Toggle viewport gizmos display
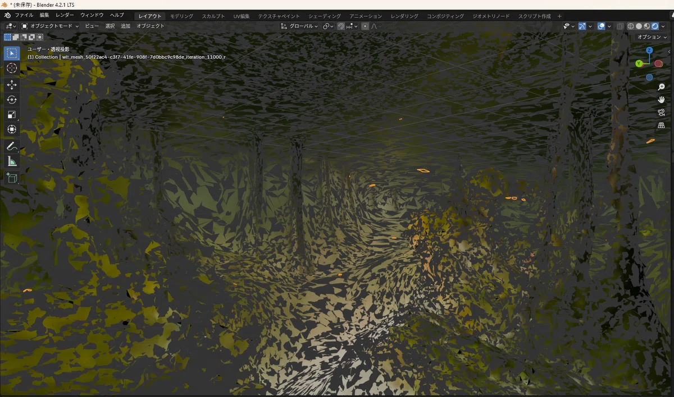The image size is (674, 397). [582, 26]
